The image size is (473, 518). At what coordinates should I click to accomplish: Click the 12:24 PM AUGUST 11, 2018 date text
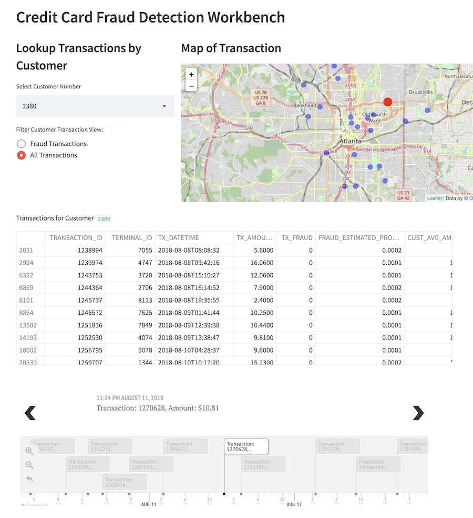130,398
